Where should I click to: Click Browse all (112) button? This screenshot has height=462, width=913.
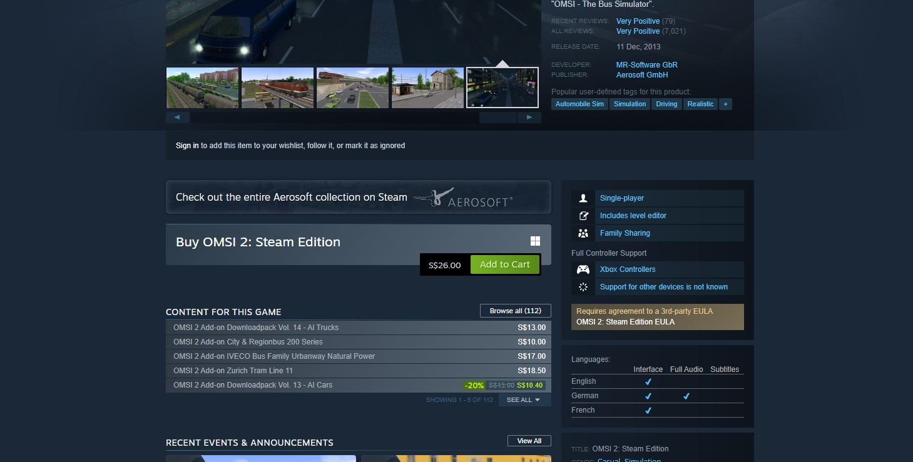click(x=515, y=311)
